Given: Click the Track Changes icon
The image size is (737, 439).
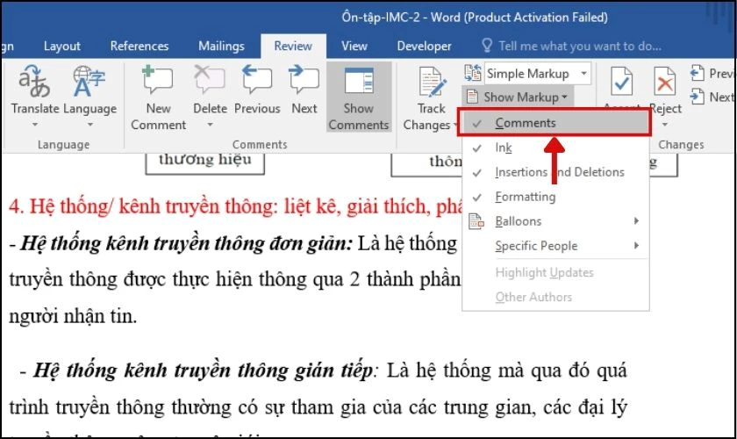Looking at the screenshot, I should click(x=432, y=83).
